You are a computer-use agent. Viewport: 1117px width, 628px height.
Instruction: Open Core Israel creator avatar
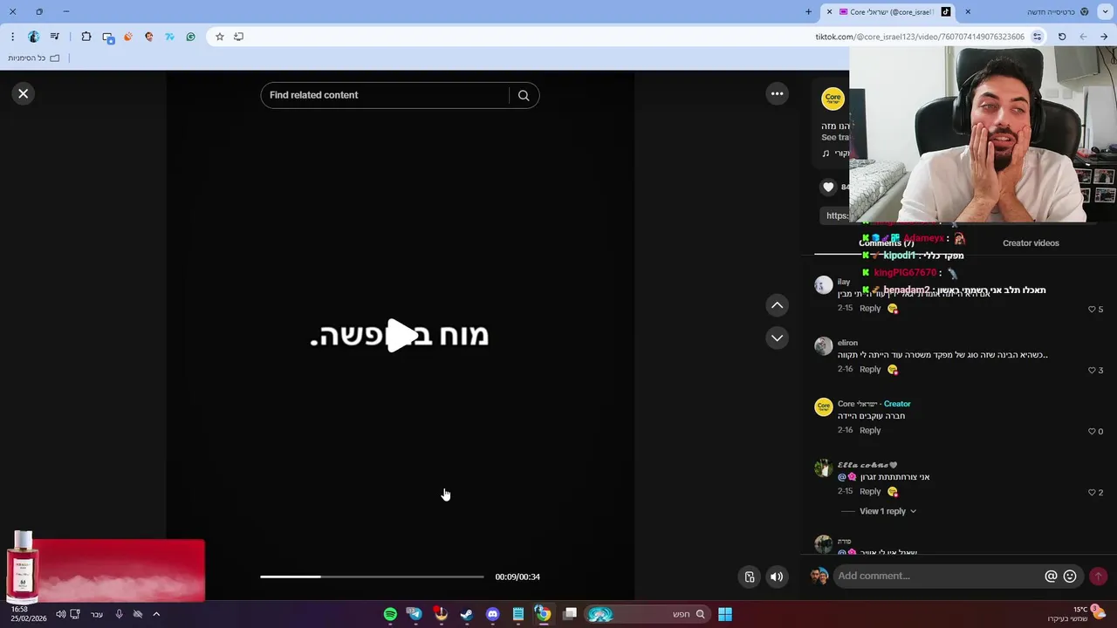[x=833, y=99]
